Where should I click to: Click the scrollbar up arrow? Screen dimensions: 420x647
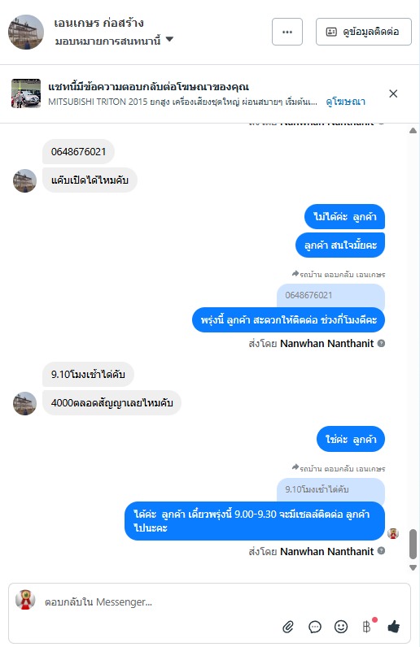413,131
